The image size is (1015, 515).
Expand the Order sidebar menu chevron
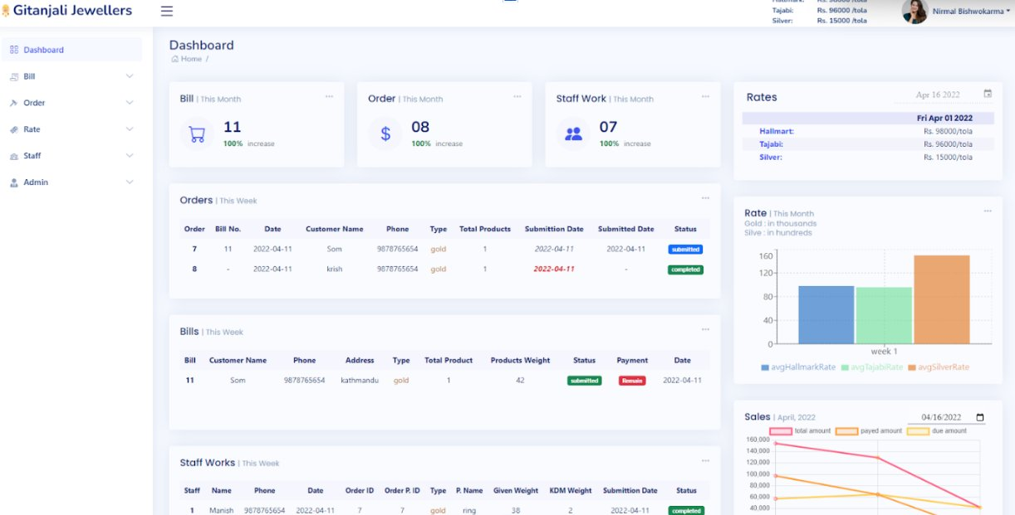[129, 103]
